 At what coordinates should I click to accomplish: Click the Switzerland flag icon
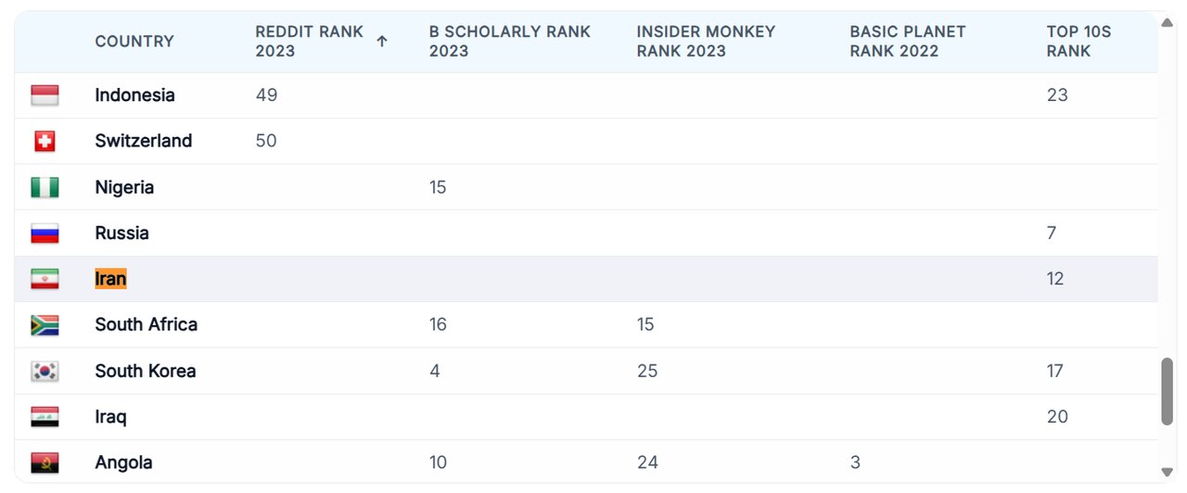click(x=45, y=141)
